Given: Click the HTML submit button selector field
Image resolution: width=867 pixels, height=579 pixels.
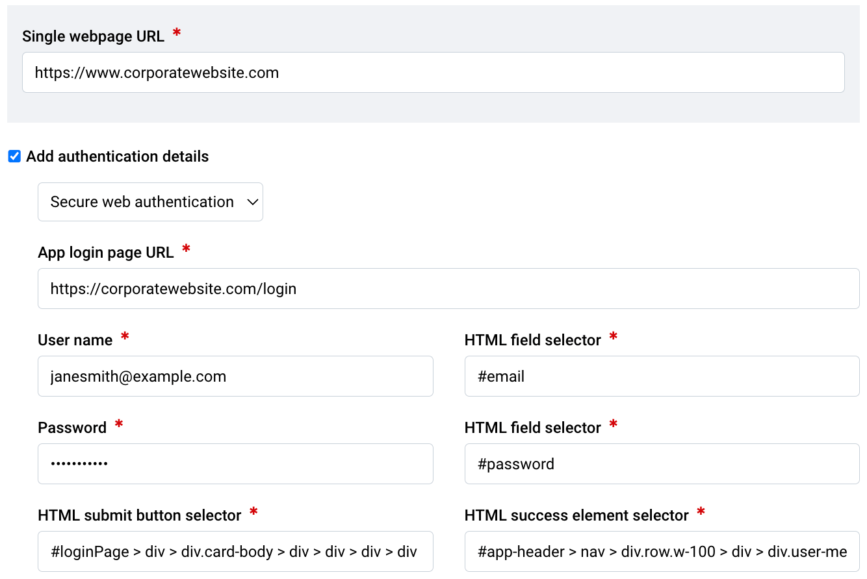Looking at the screenshot, I should [x=235, y=551].
